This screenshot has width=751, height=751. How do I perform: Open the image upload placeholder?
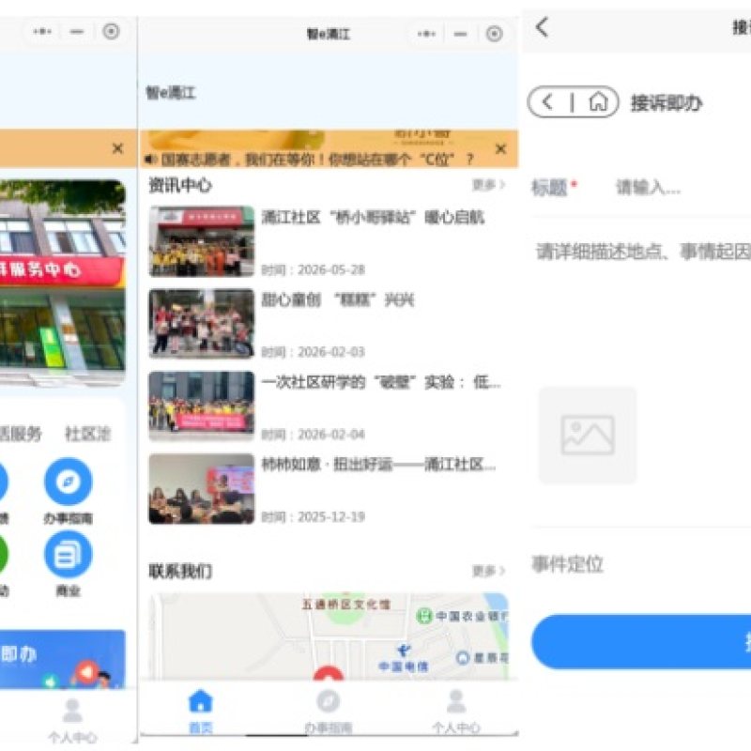[x=588, y=435]
